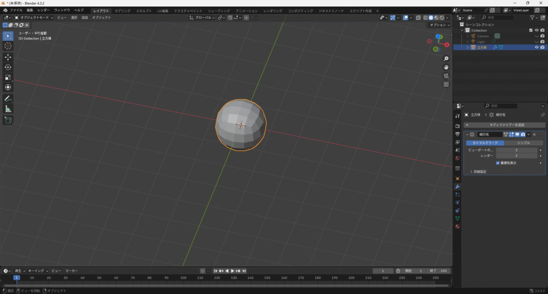Uncheck the 最適化表示 checkbox
This screenshot has width=548, height=294.
point(498,163)
